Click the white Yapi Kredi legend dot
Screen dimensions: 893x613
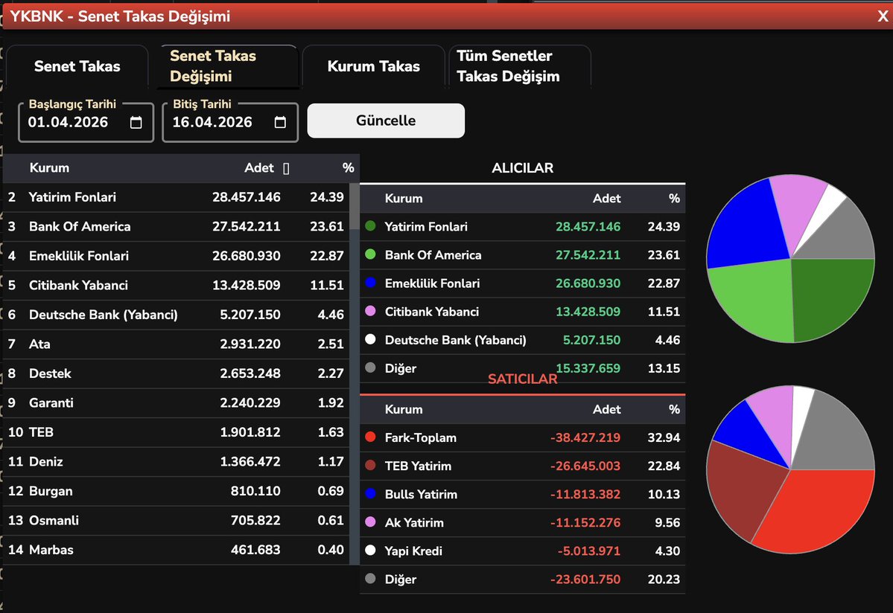pos(370,551)
